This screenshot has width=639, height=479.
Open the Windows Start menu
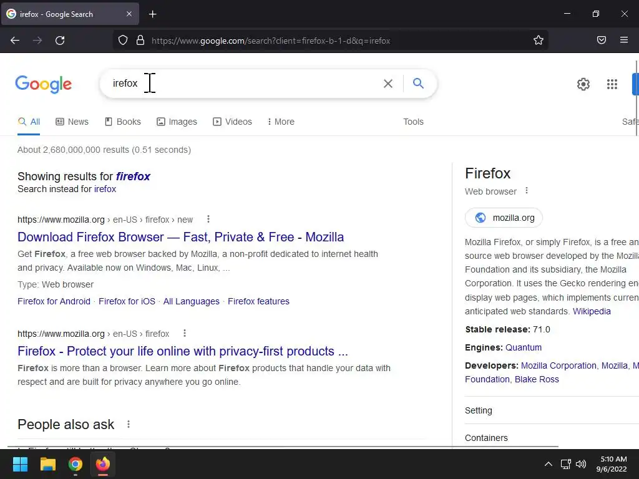[x=20, y=464]
